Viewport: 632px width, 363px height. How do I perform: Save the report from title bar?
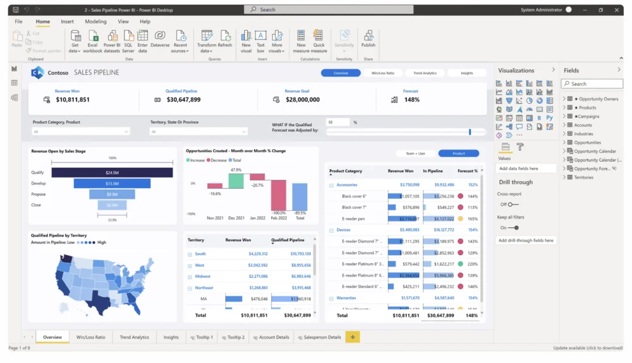coord(15,9)
